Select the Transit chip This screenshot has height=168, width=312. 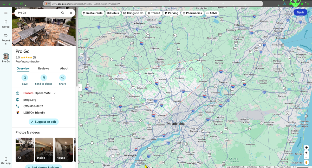click(x=154, y=13)
